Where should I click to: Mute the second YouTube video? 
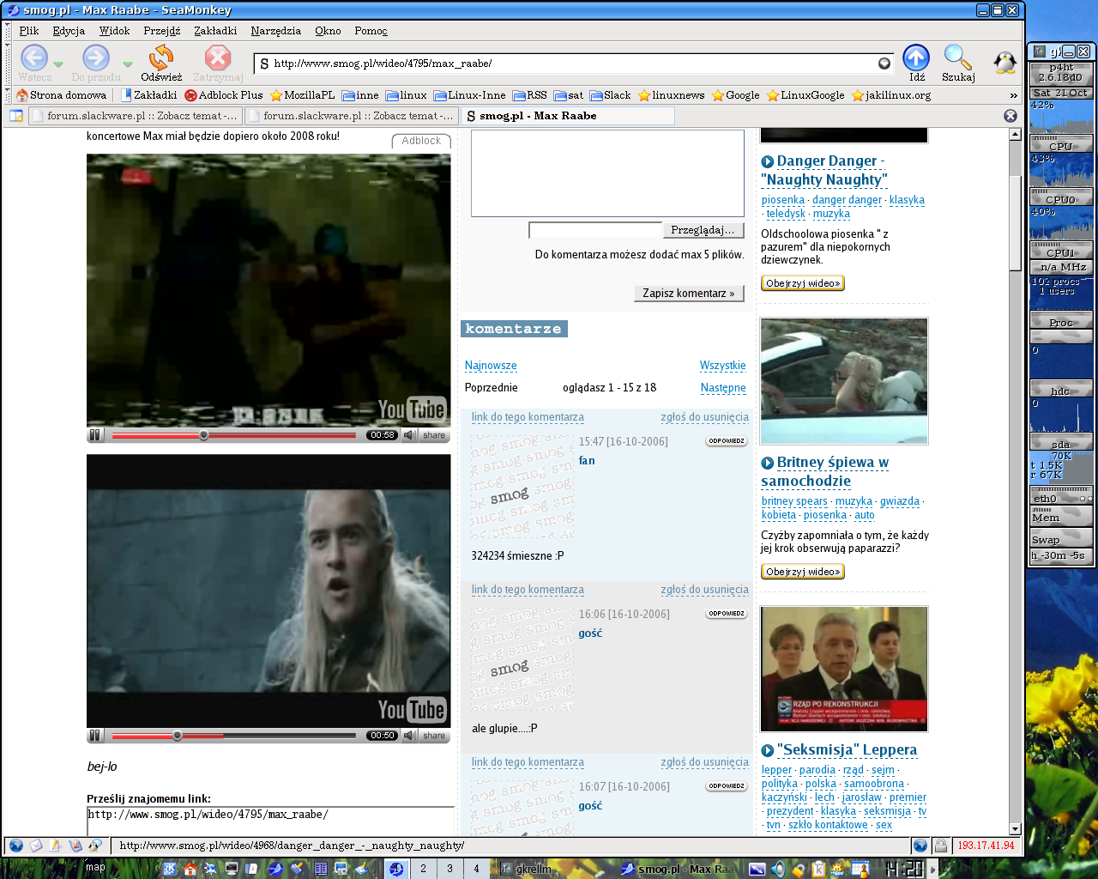click(x=410, y=736)
